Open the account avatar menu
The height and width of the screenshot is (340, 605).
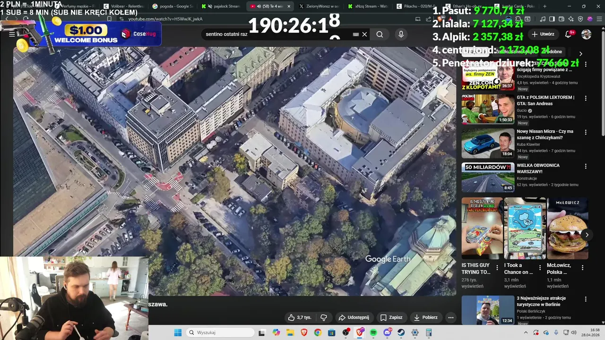(586, 34)
